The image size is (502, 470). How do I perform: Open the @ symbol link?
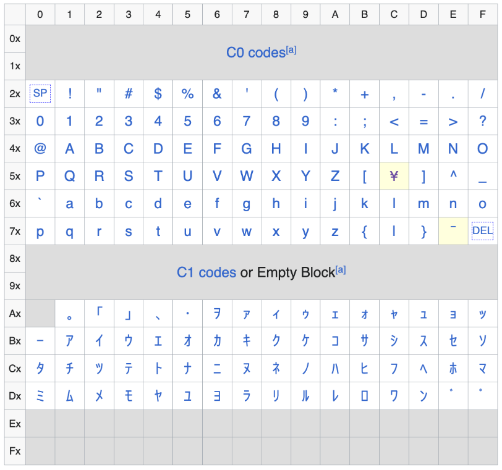pos(40,148)
